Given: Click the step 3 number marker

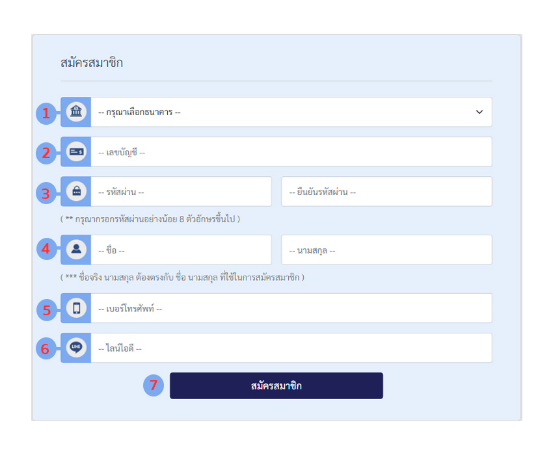Looking at the screenshot, I should (x=46, y=194).
